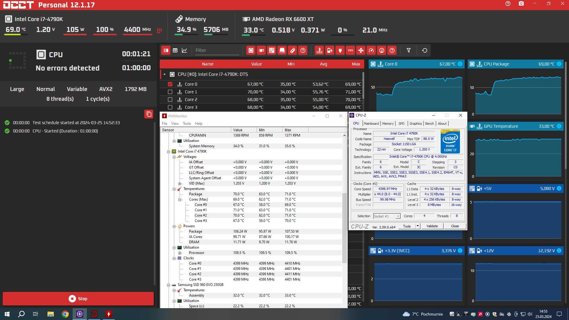Viewport: 569px width, 320px height.
Task: Toggle the storage drive sensor filter icon
Action: tap(282, 50)
